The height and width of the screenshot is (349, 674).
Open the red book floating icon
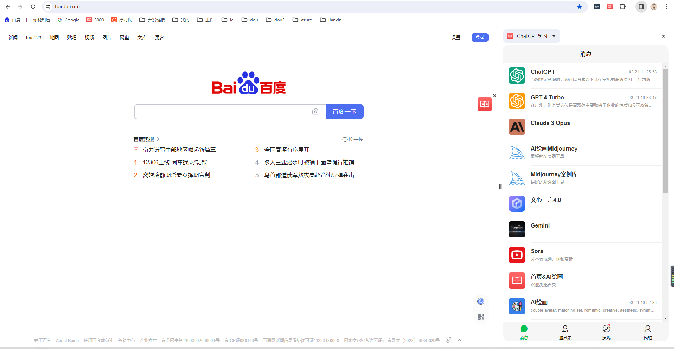coord(484,104)
